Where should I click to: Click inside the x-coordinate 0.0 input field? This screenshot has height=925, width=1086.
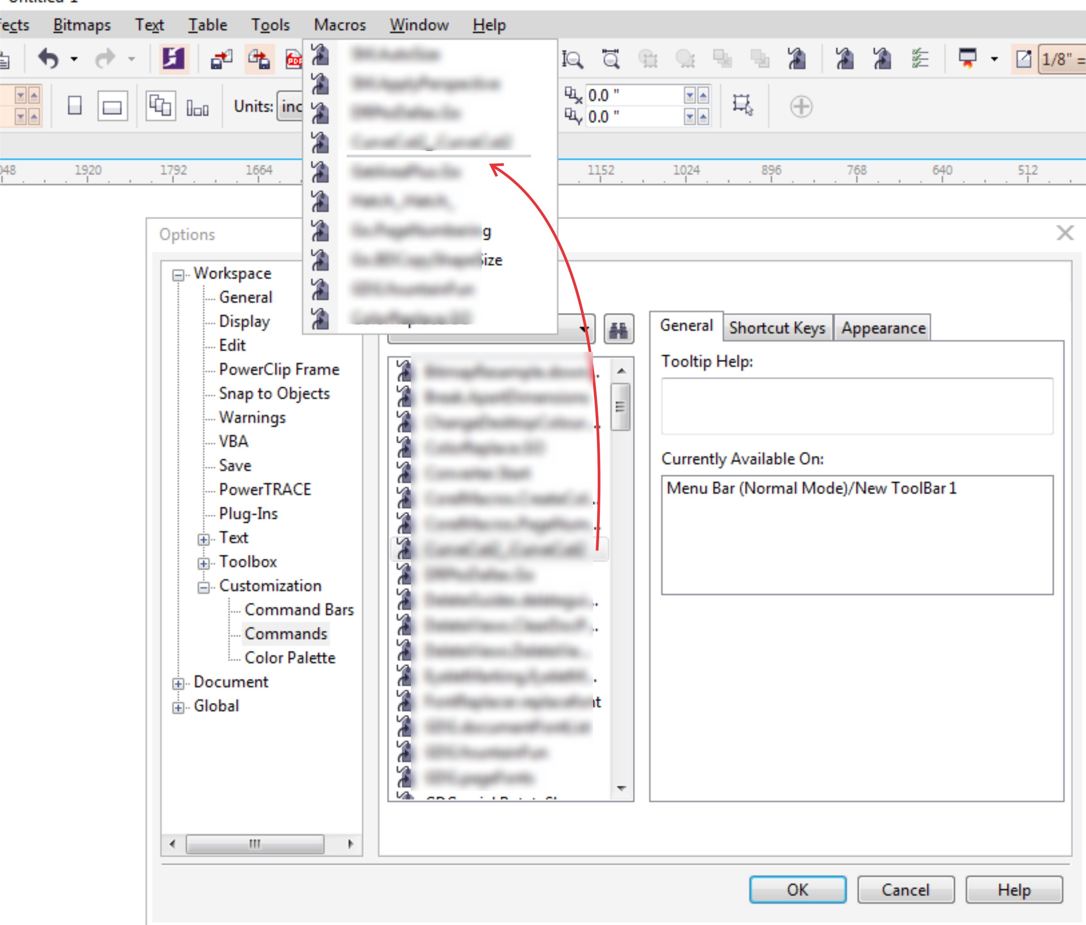[629, 96]
